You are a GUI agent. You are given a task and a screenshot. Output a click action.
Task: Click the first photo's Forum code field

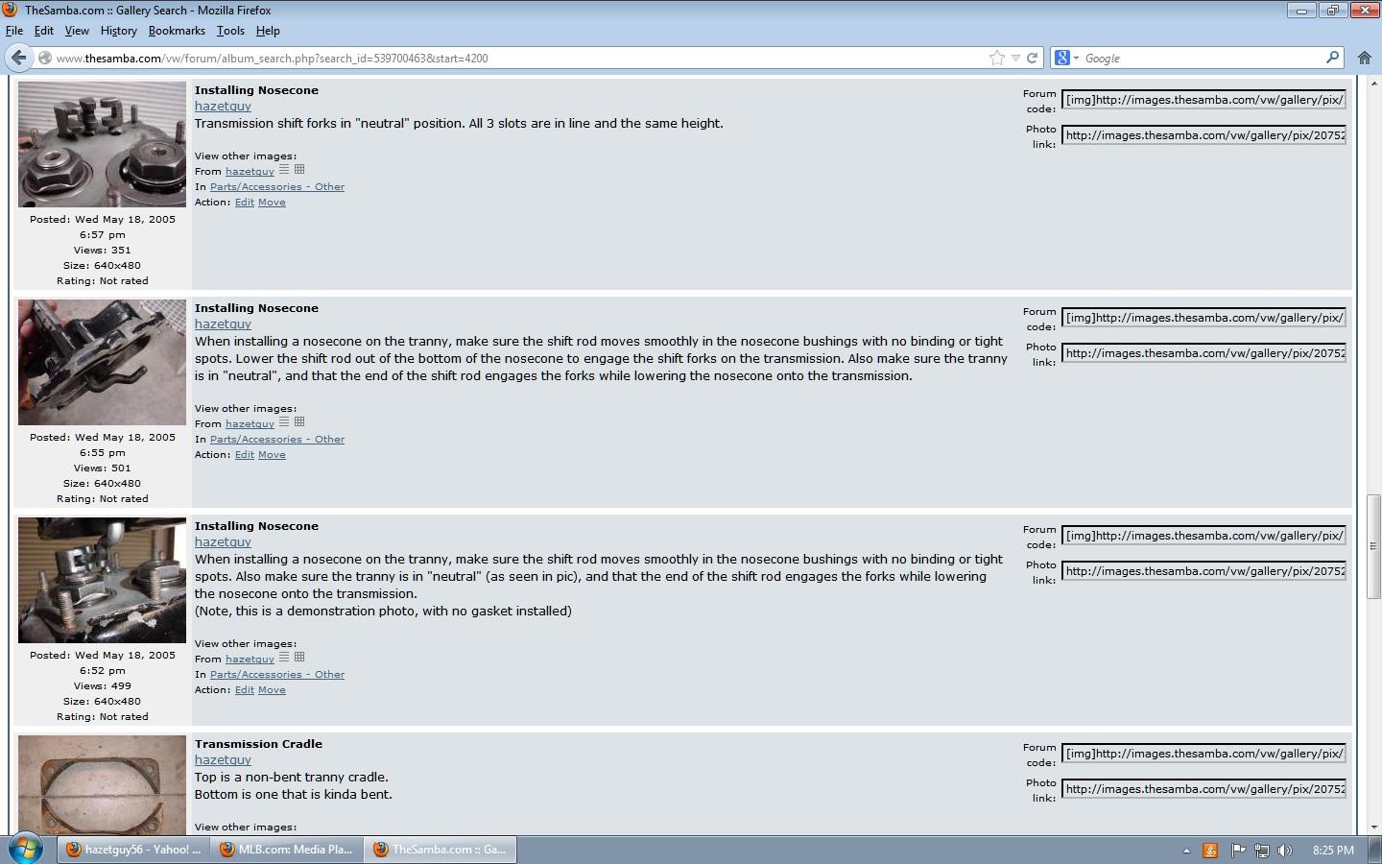tap(1203, 100)
